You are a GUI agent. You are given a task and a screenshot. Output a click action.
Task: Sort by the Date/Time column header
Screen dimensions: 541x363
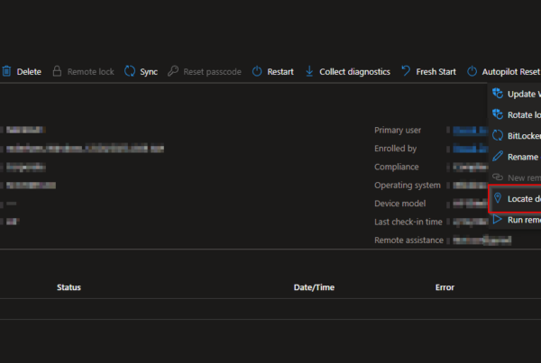click(x=312, y=287)
